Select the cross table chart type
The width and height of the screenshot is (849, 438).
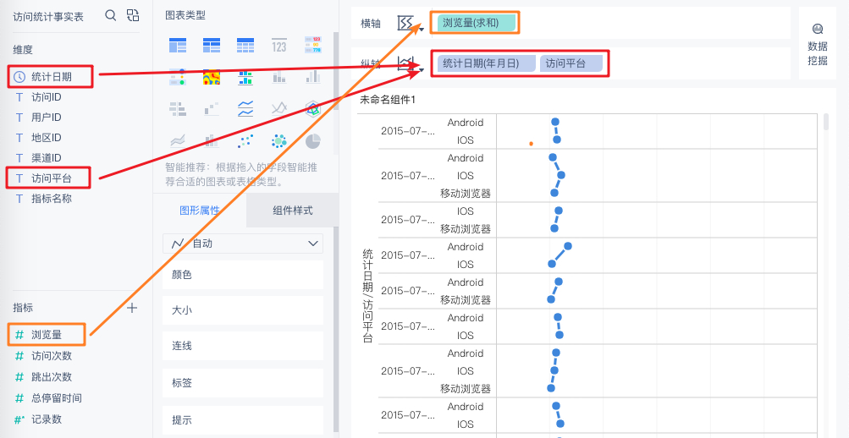(x=212, y=46)
